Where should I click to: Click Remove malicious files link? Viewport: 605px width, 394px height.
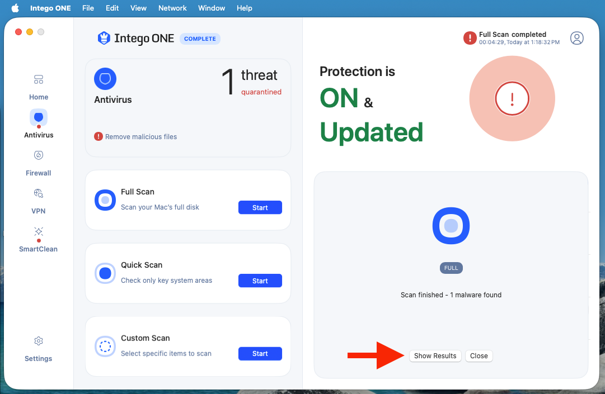pyautogui.click(x=141, y=137)
